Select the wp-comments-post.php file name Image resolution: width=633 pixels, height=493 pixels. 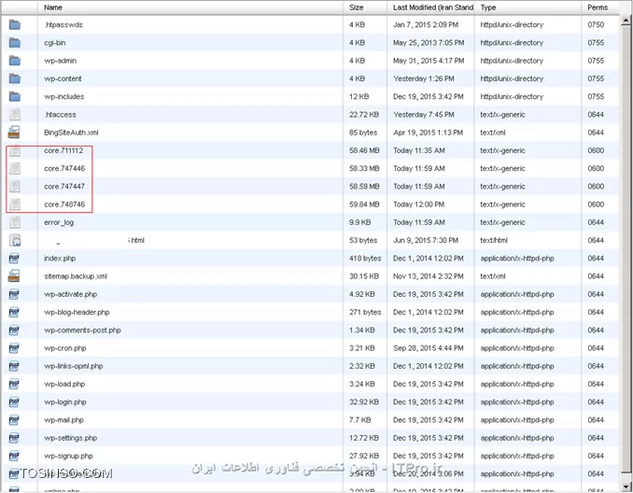pyautogui.click(x=82, y=331)
